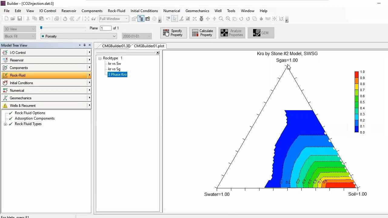Open the Full Window dropdown
388x218 pixels.
pyautogui.click(x=114, y=19)
